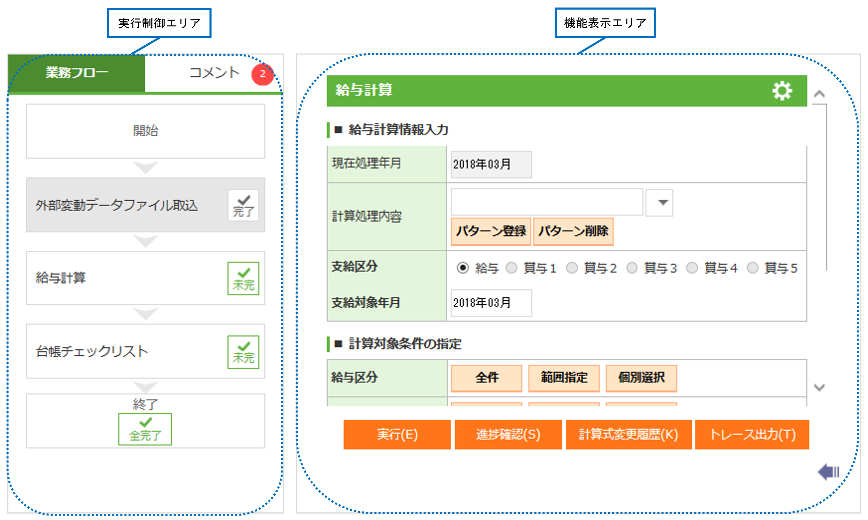868x520 pixels.
Task: Click the パターン登録 button
Action: tap(491, 231)
